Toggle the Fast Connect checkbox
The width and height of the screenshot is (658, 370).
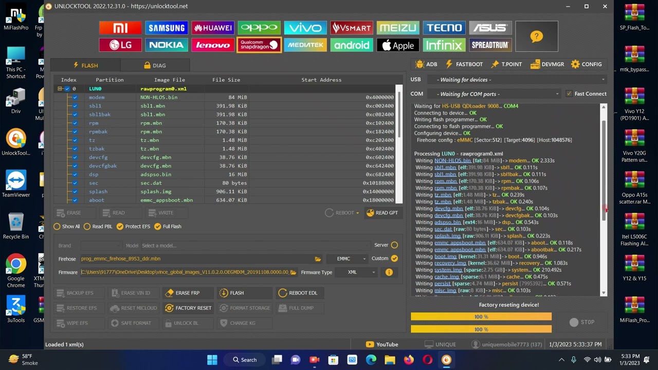coord(569,94)
